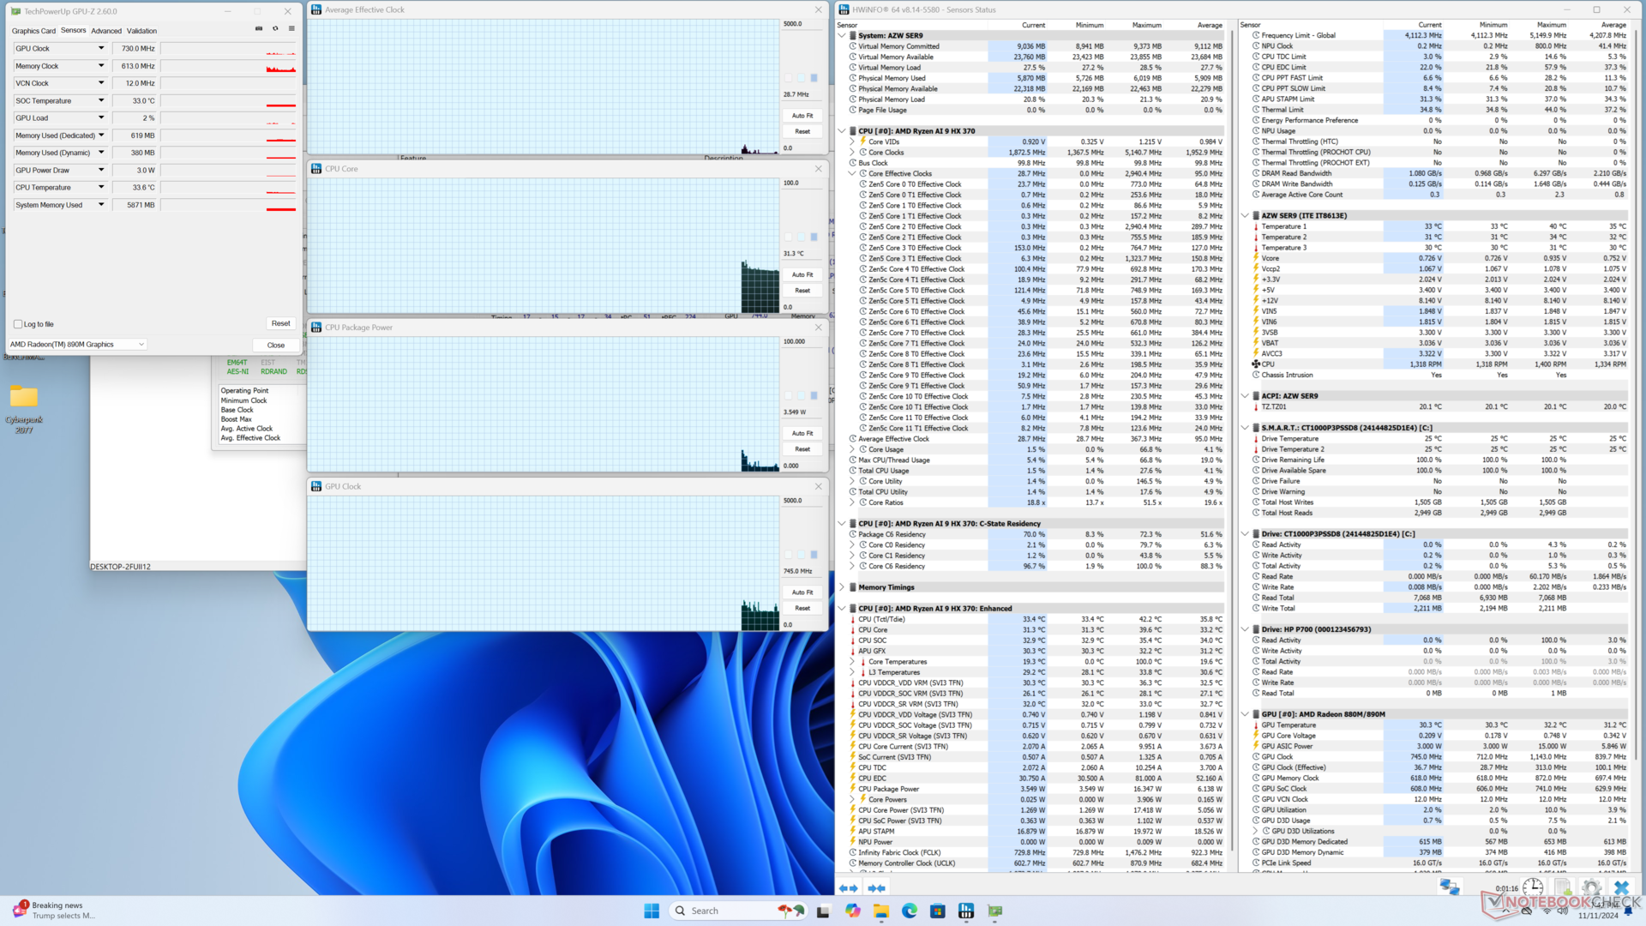Enable Log to file checkbox
The height and width of the screenshot is (926, 1646).
tap(18, 324)
